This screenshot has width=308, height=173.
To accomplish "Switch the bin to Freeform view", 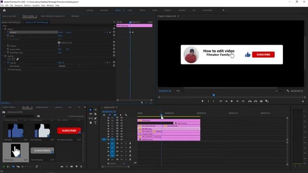I will coord(18,167).
